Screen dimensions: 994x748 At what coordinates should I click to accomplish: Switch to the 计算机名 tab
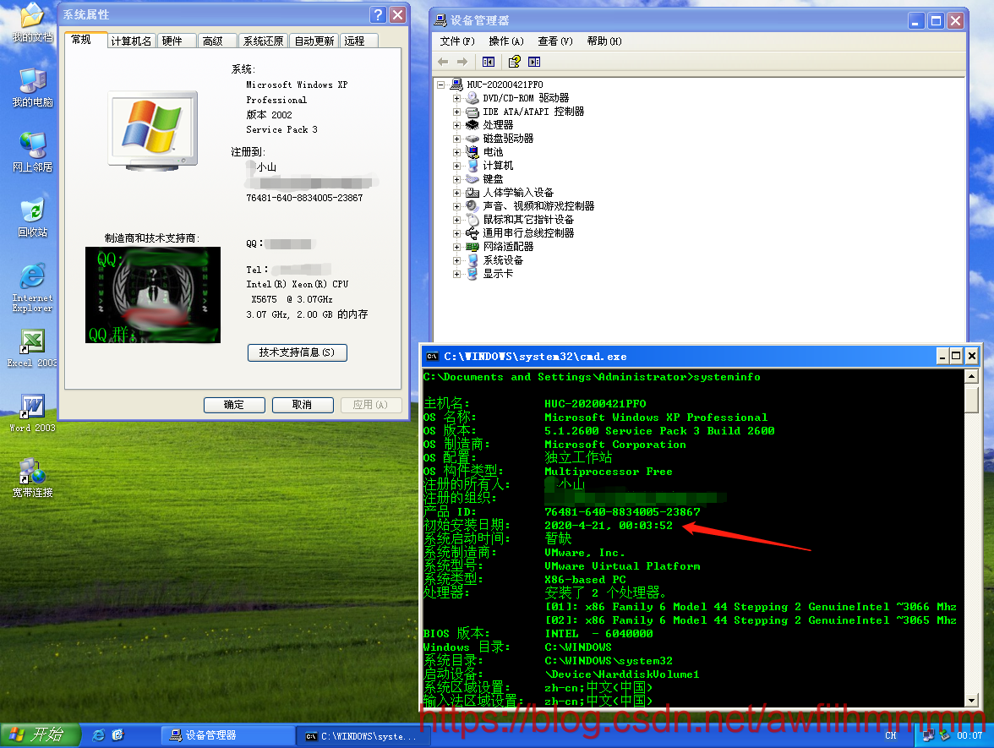coord(131,41)
